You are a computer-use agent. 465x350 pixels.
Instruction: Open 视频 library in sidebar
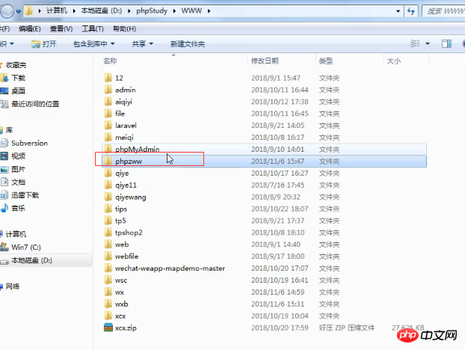point(19,156)
